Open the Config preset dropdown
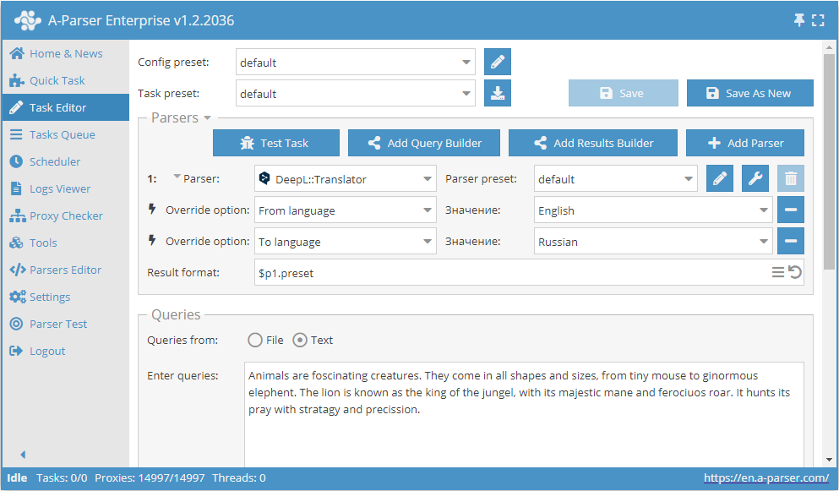This screenshot has height=491, width=839. tap(355, 63)
